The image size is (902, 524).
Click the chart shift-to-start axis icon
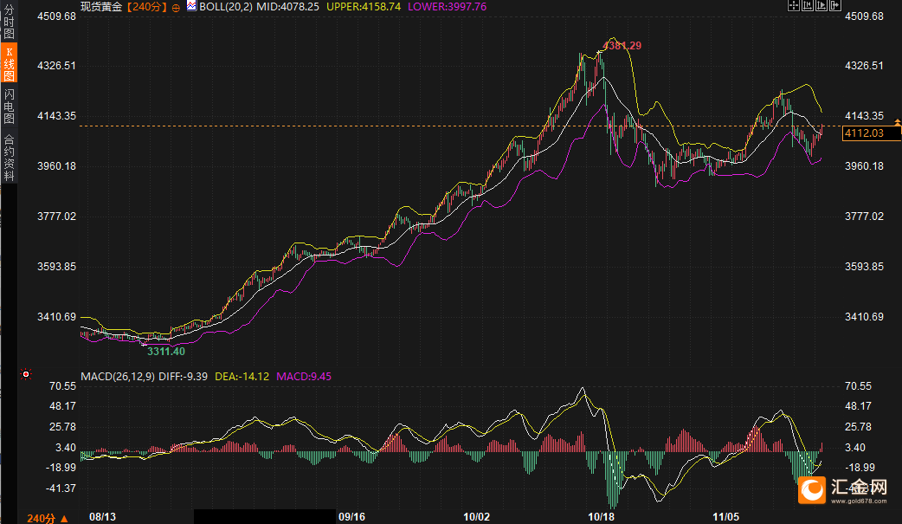click(808, 6)
